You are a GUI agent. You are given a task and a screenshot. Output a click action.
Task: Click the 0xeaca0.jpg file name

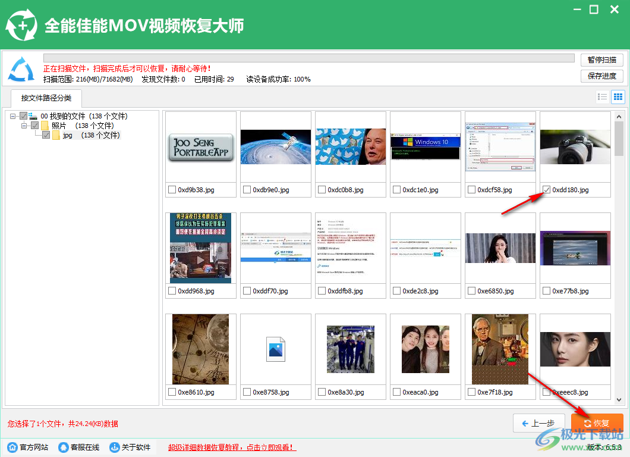pos(420,392)
